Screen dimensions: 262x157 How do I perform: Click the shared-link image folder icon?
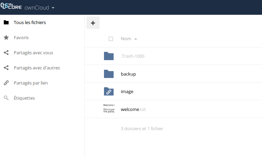pos(109,92)
